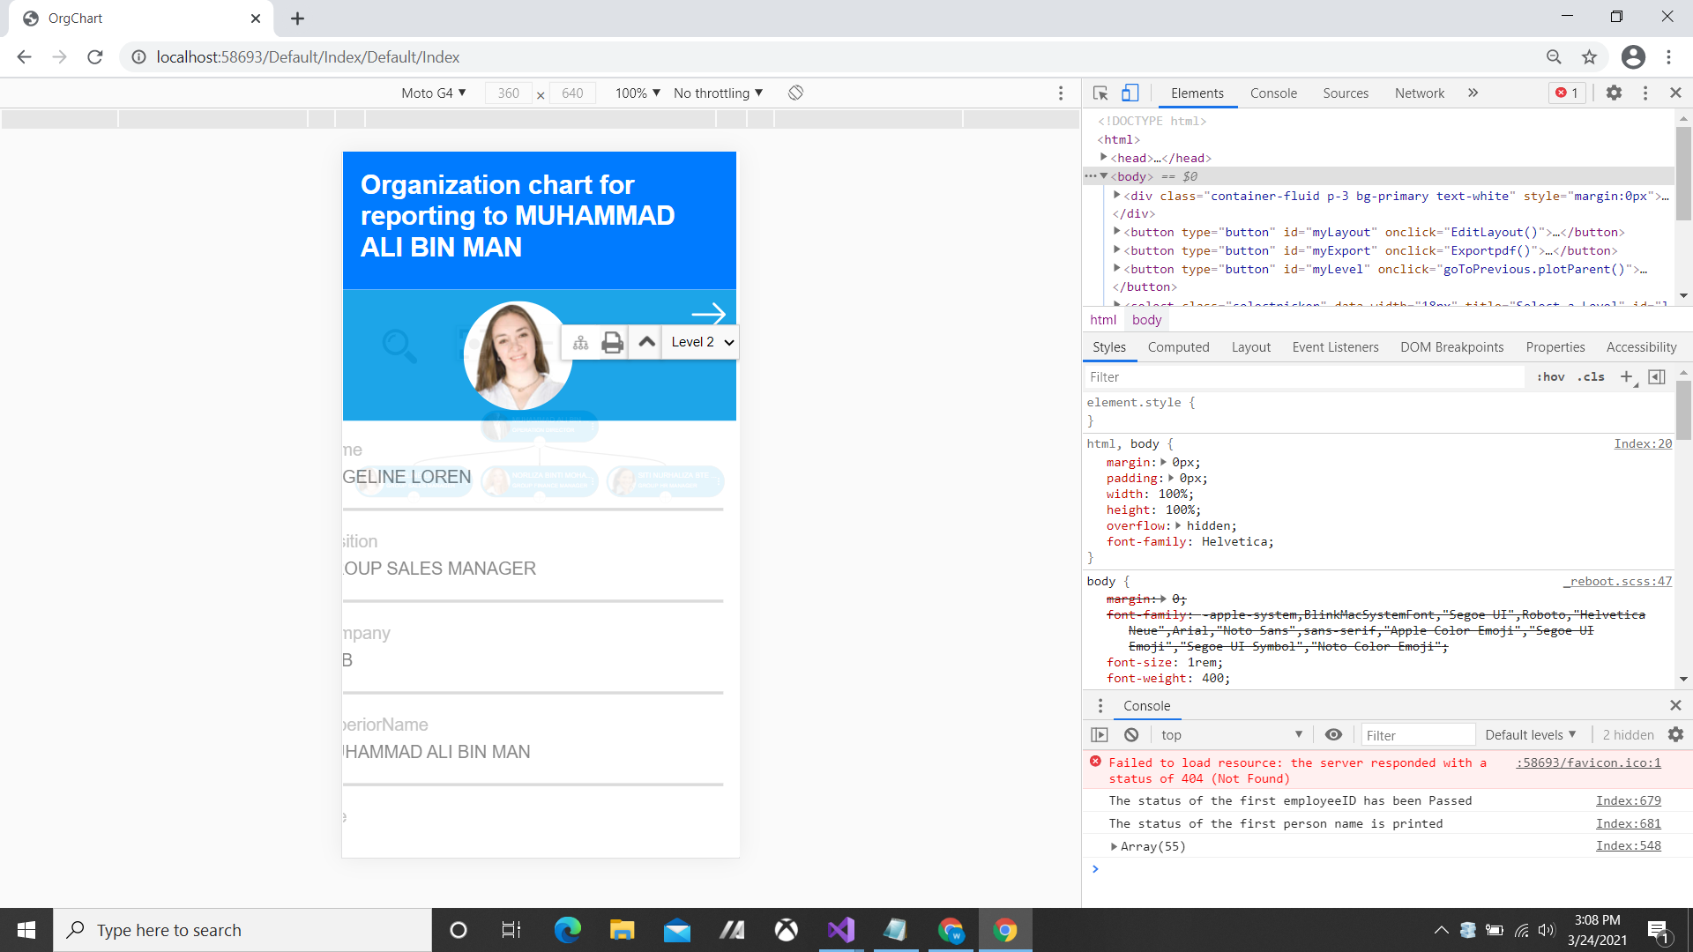
Task: Click the console Filter field
Action: pyautogui.click(x=1418, y=735)
